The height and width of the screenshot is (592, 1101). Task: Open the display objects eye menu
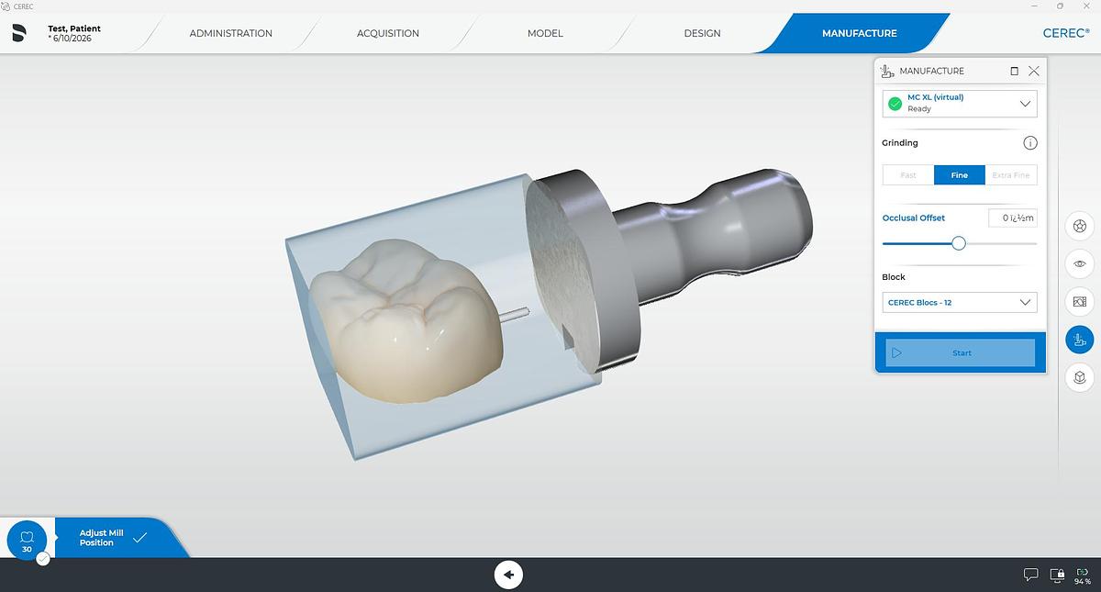[1080, 263]
